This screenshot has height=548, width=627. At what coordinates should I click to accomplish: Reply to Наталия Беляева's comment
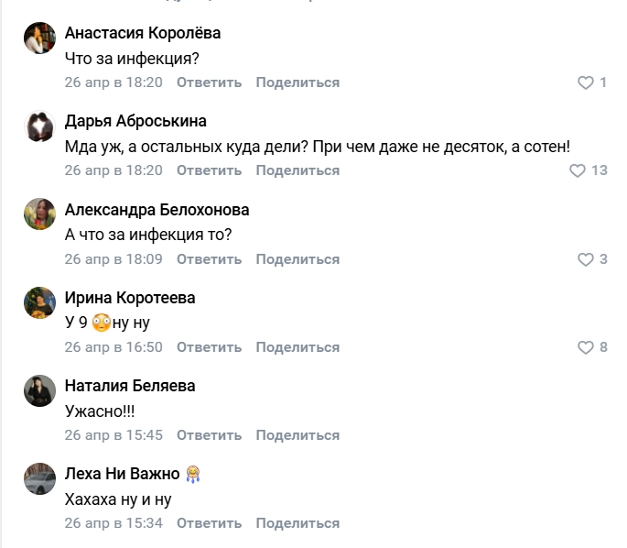(209, 435)
